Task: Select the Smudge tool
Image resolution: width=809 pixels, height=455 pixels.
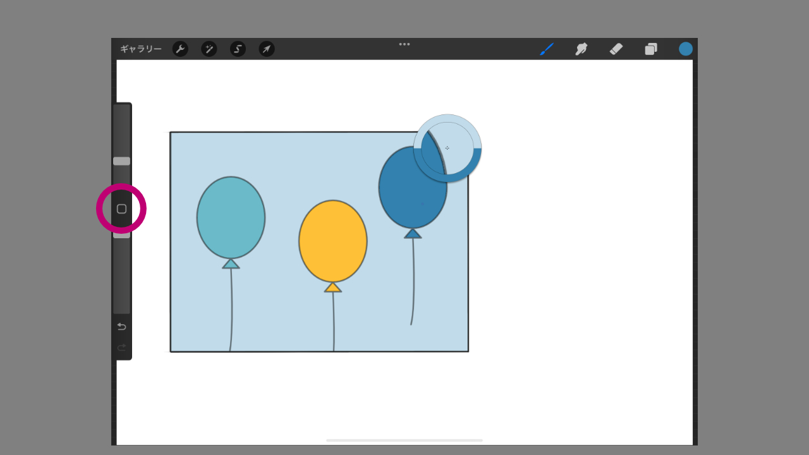Action: click(x=581, y=49)
